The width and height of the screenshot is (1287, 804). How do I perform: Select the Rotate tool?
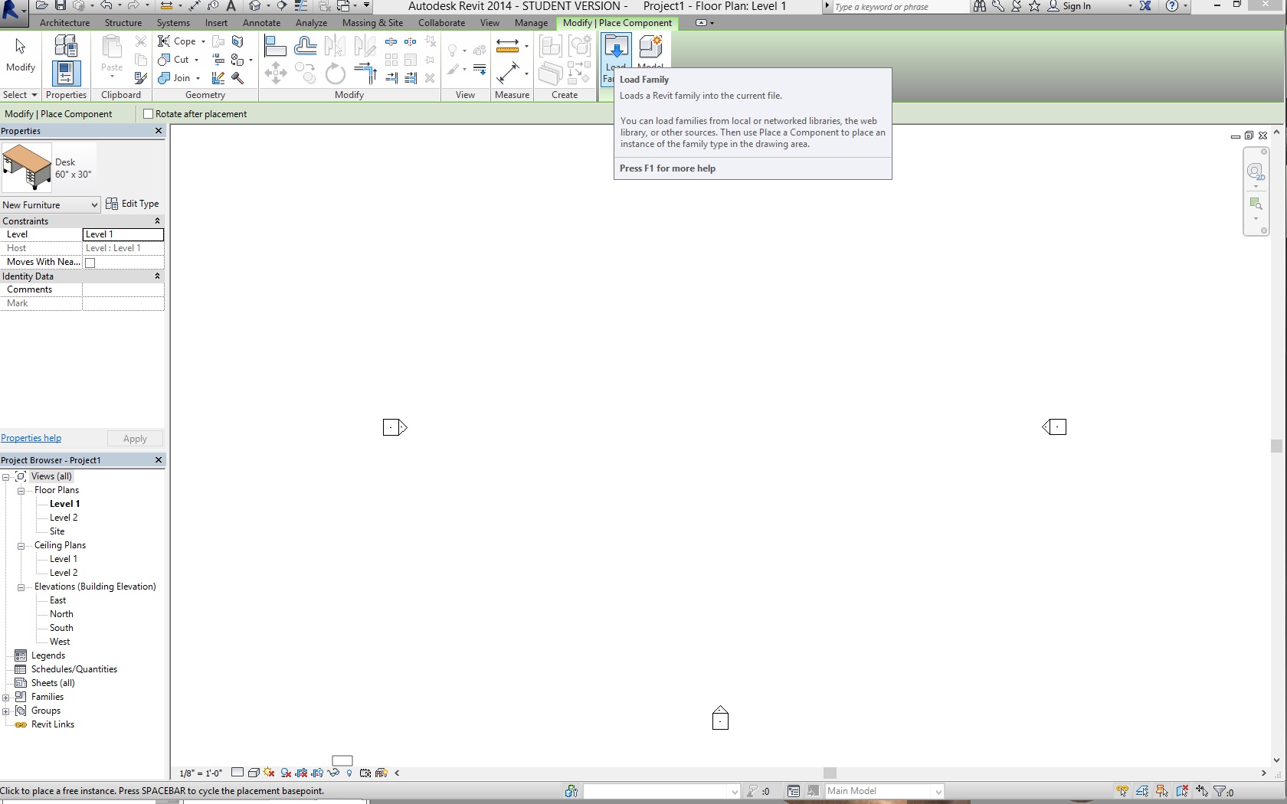tap(335, 74)
